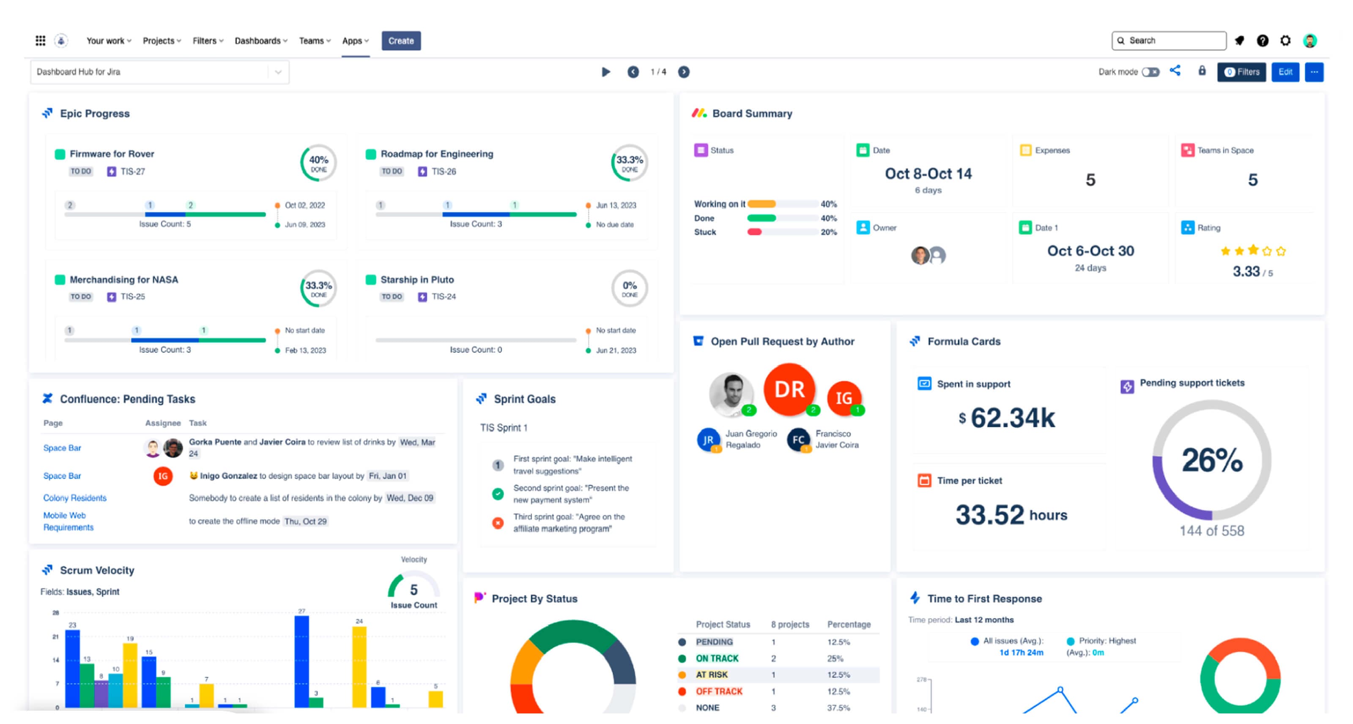Click the Working on it orange status bar

click(761, 204)
